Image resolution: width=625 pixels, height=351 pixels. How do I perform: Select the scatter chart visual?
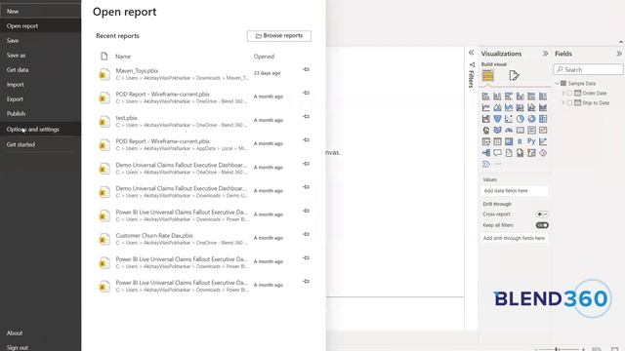click(509, 119)
